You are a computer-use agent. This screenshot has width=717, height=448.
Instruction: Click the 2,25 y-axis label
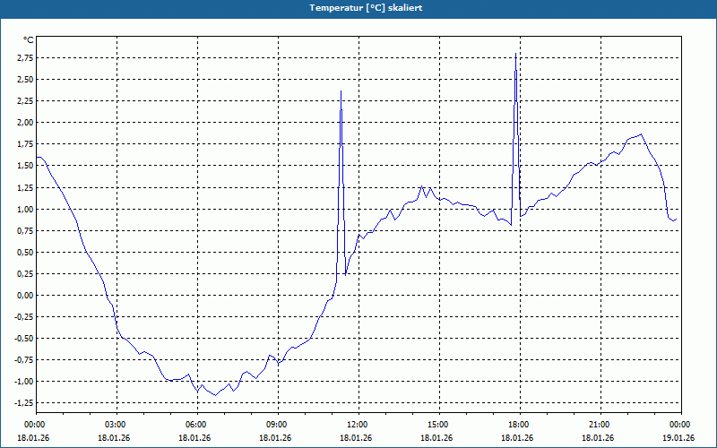tap(26, 100)
